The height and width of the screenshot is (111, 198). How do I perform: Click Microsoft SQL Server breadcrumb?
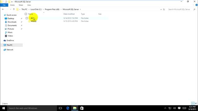71,9
